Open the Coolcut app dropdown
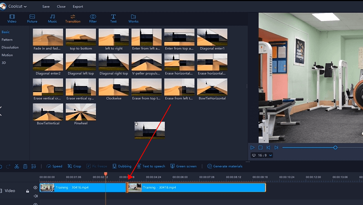The height and width of the screenshot is (205, 363). [x=18, y=7]
